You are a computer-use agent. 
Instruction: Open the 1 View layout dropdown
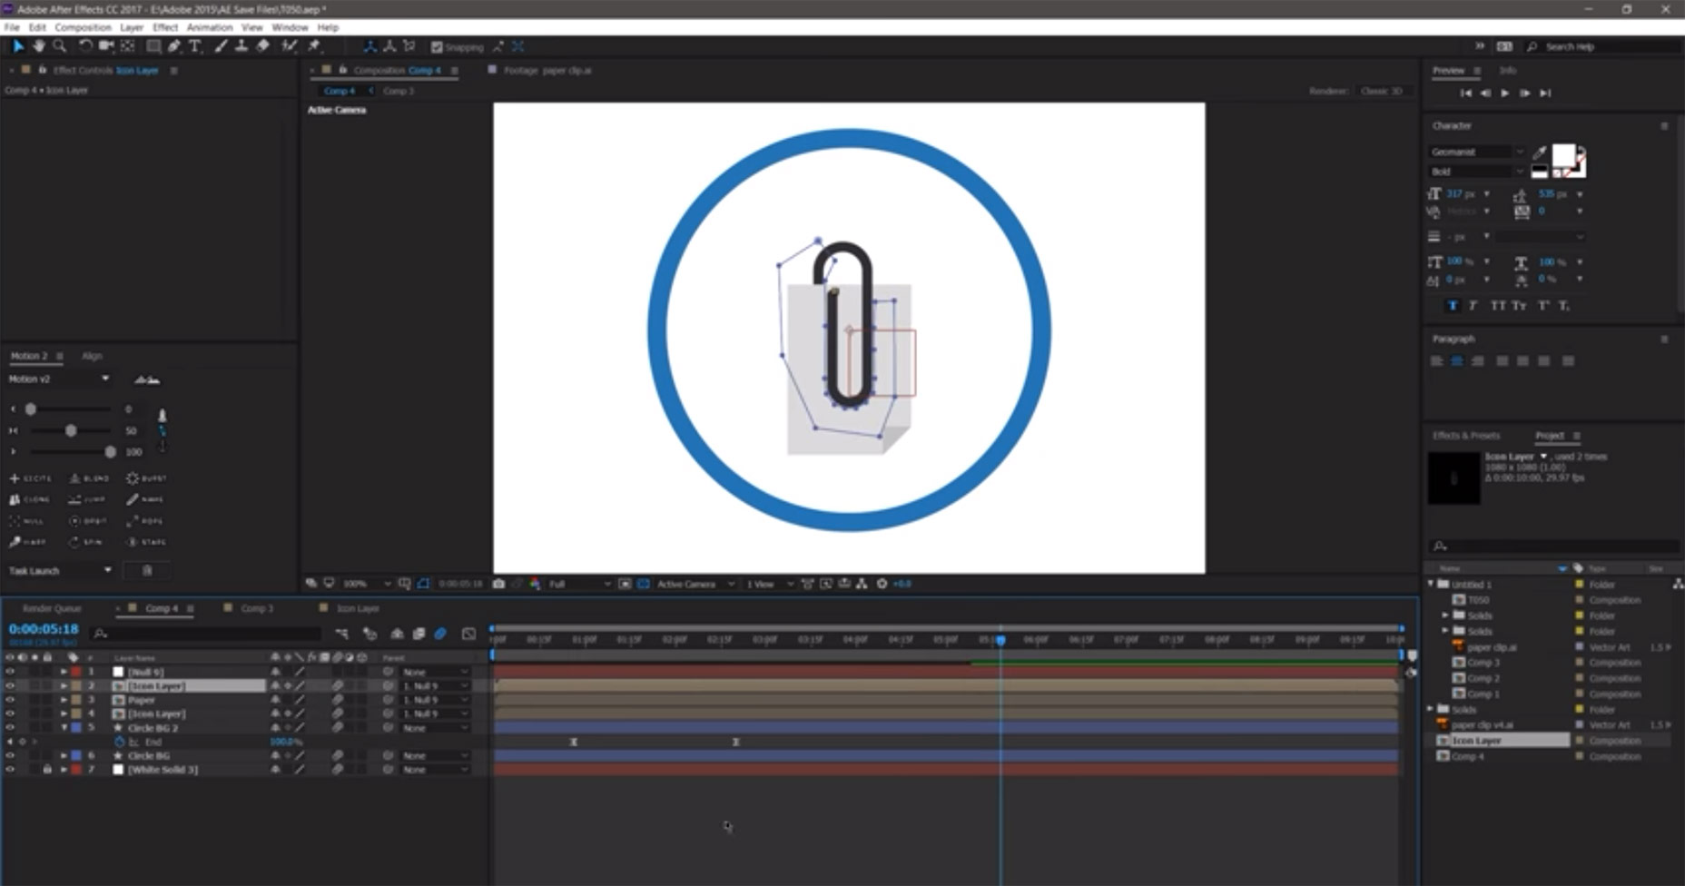[x=770, y=584]
